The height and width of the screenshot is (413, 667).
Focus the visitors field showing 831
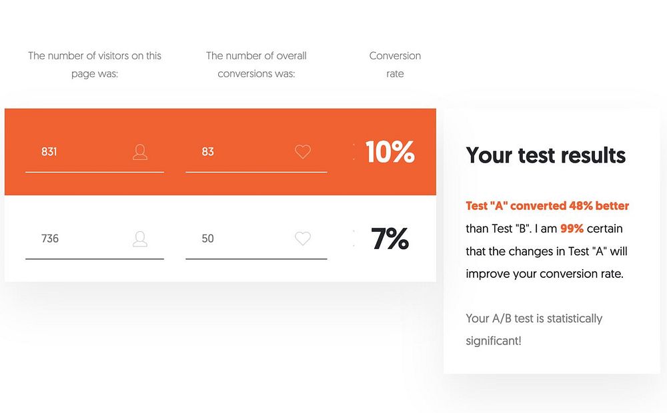pyautogui.click(x=80, y=152)
